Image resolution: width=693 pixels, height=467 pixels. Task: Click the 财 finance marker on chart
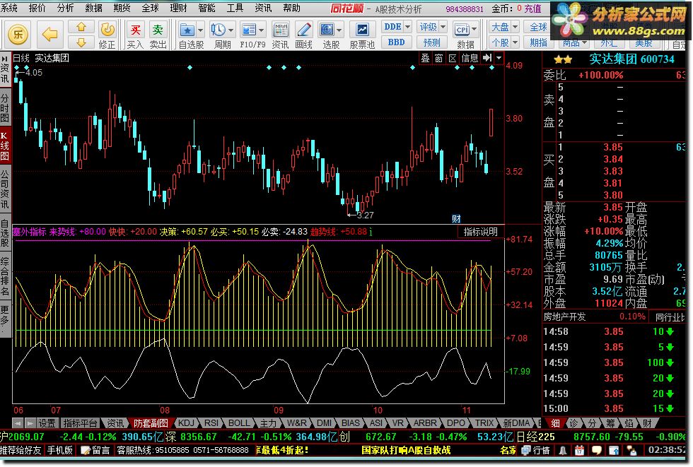pos(456,218)
